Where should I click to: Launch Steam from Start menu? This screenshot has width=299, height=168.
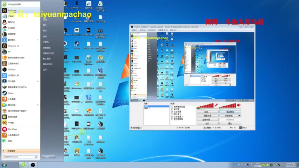click(21, 93)
